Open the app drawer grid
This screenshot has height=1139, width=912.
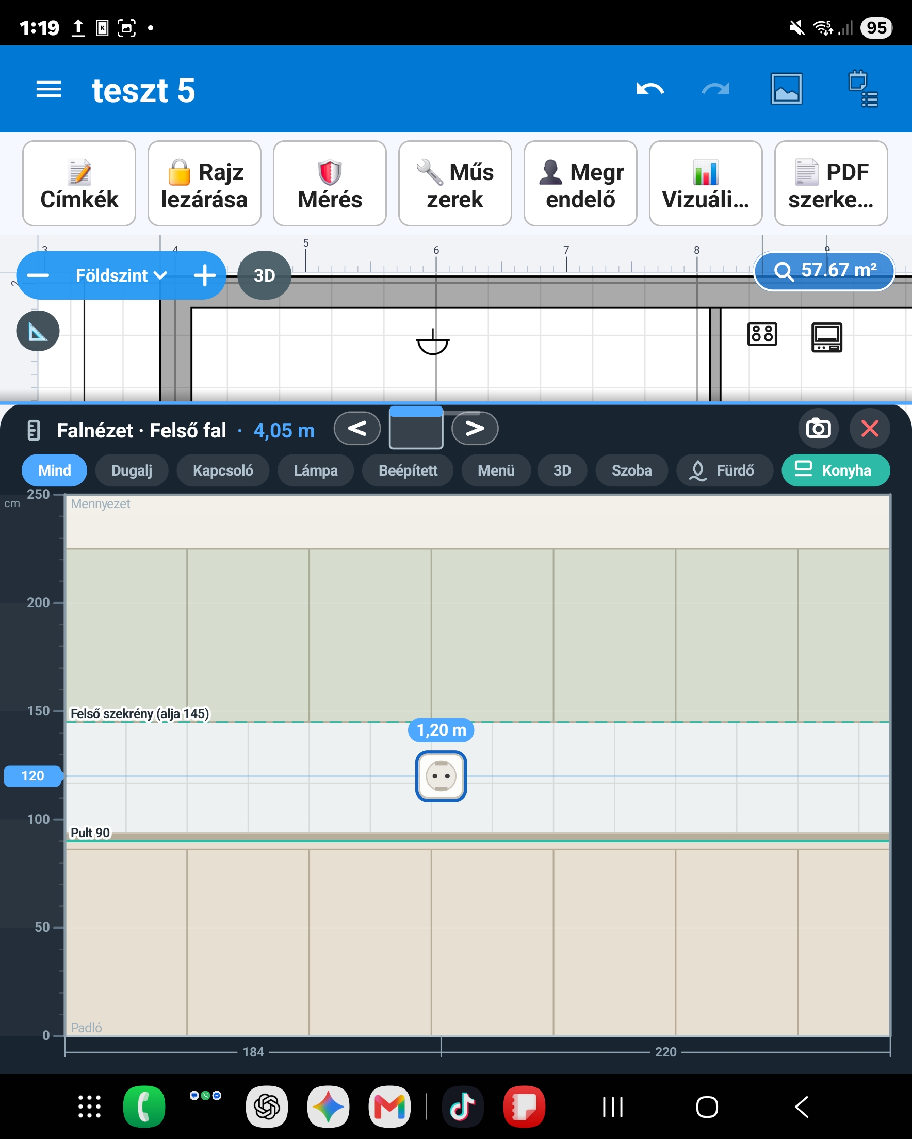(x=89, y=1107)
